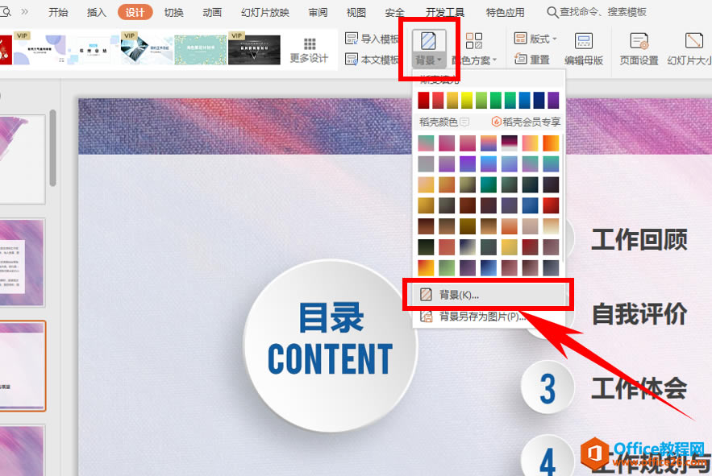The image size is (712, 476).
Task: Click the 目录 CONTENT circle on slide
Action: 330,346
